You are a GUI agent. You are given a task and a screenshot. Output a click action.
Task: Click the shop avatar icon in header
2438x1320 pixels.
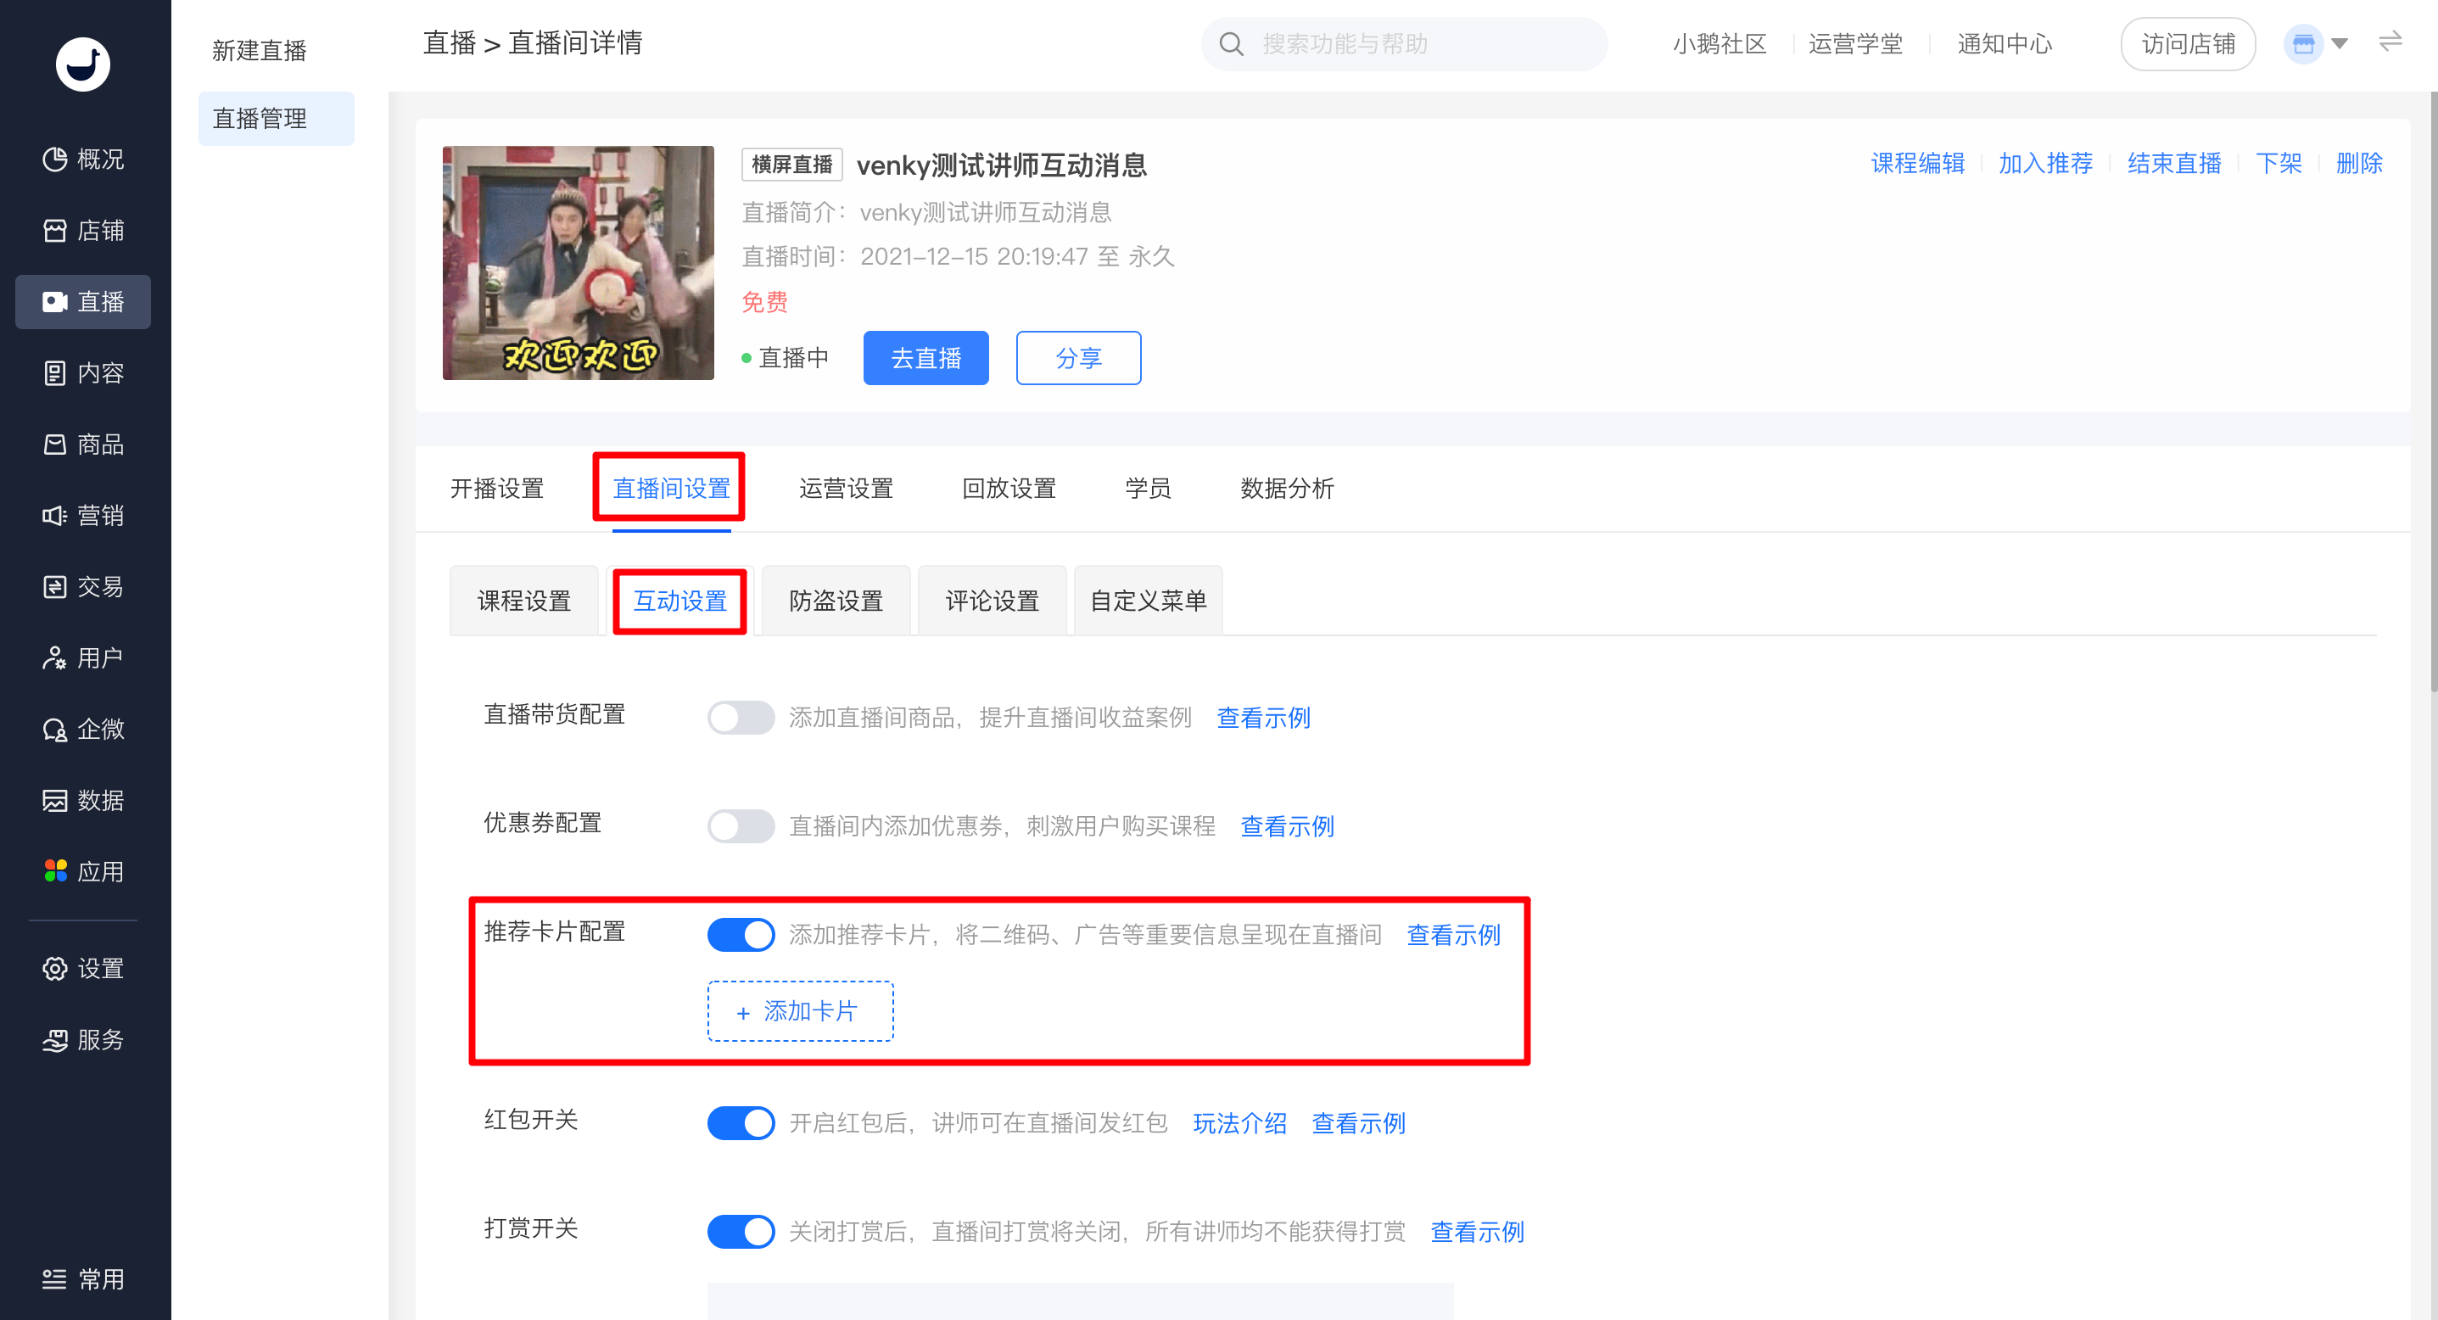tap(2302, 43)
